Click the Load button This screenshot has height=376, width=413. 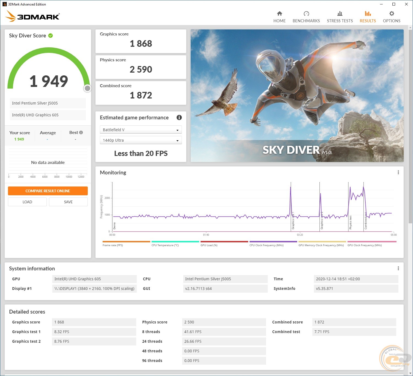point(27,202)
